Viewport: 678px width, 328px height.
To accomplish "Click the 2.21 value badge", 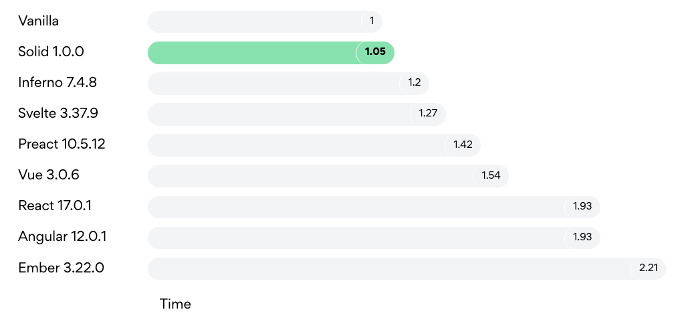I will pos(648,268).
